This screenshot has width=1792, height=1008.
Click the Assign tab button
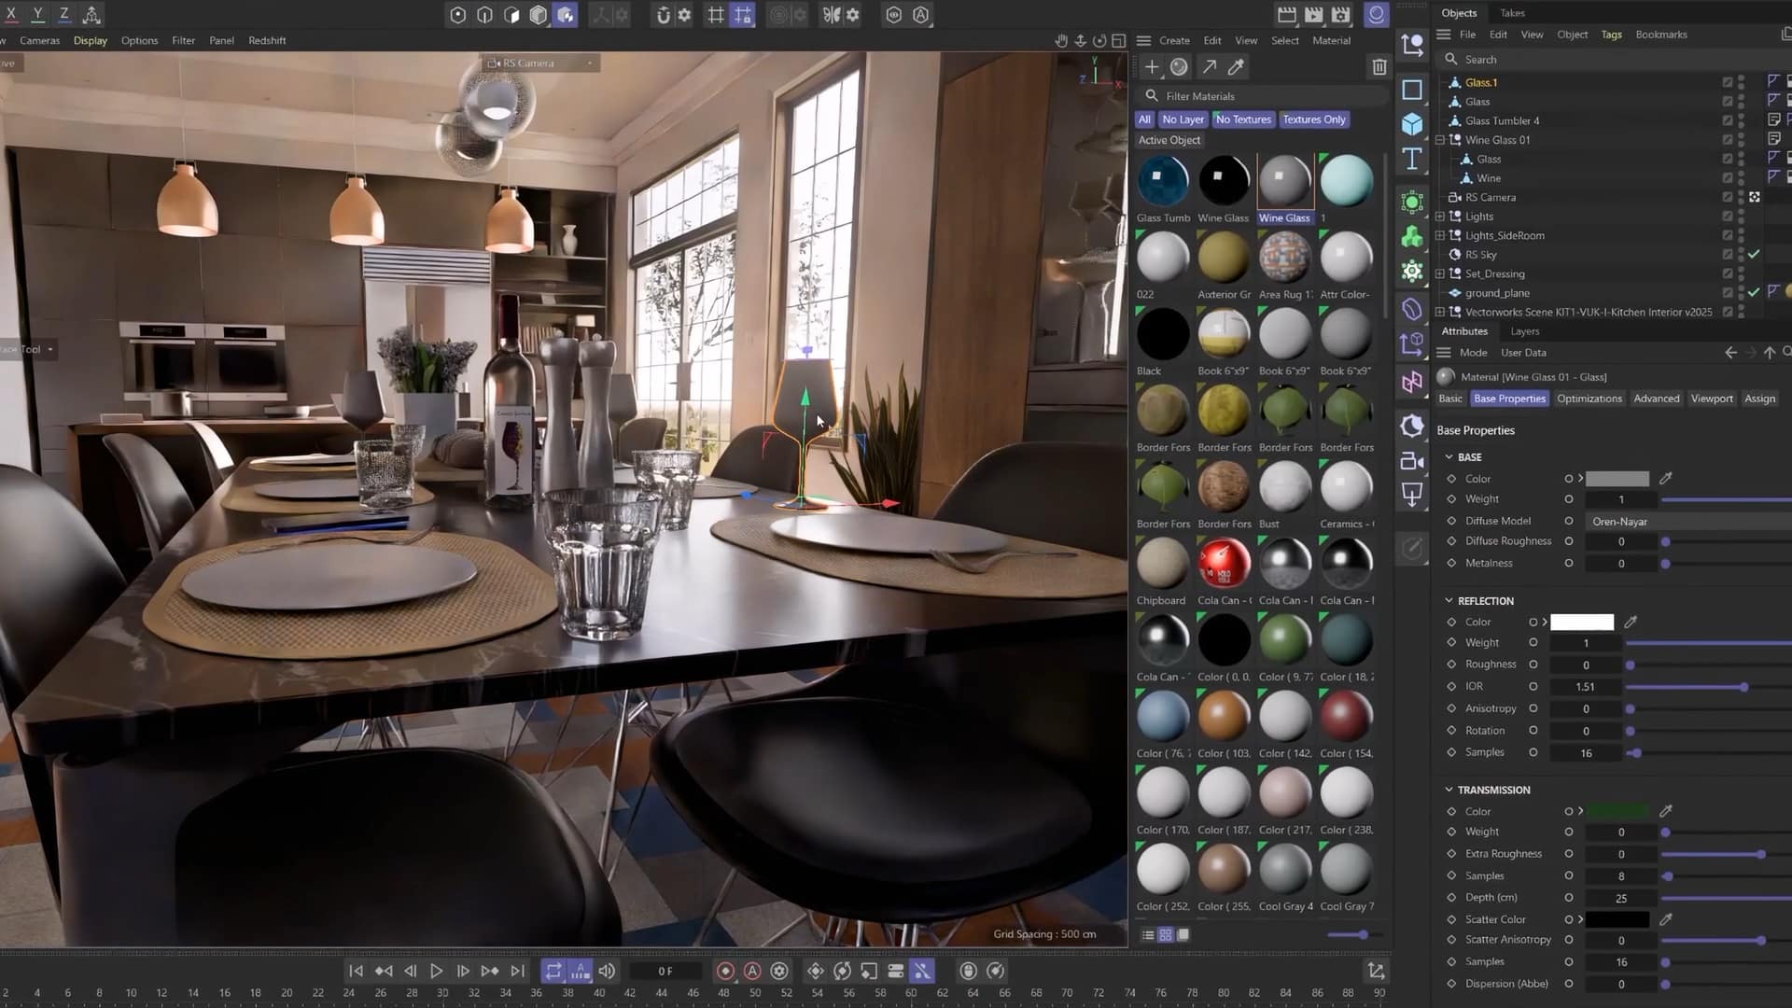pos(1759,399)
